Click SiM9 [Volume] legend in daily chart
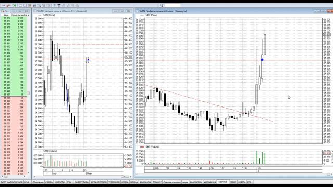 point(50,151)
